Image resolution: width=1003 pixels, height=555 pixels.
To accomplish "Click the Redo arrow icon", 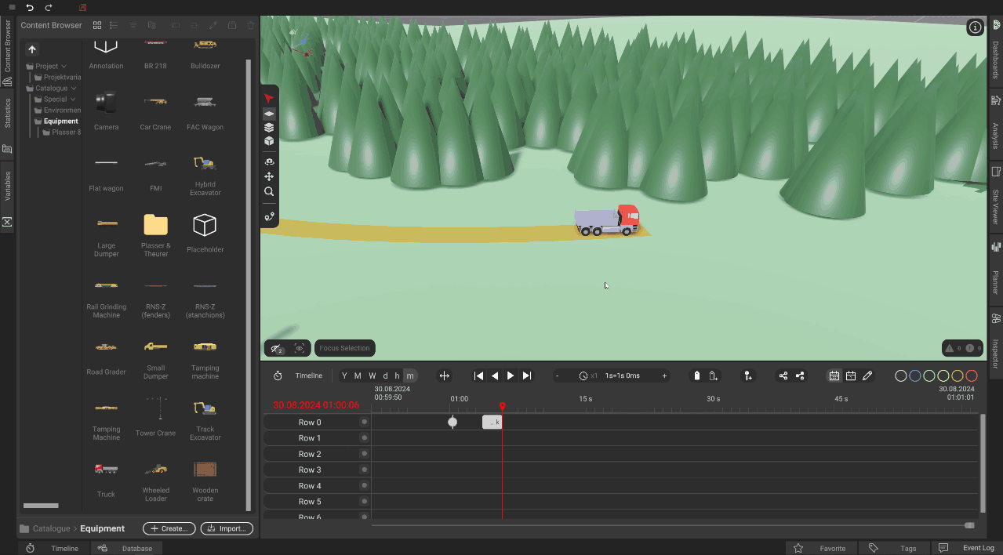I will pos(49,7).
